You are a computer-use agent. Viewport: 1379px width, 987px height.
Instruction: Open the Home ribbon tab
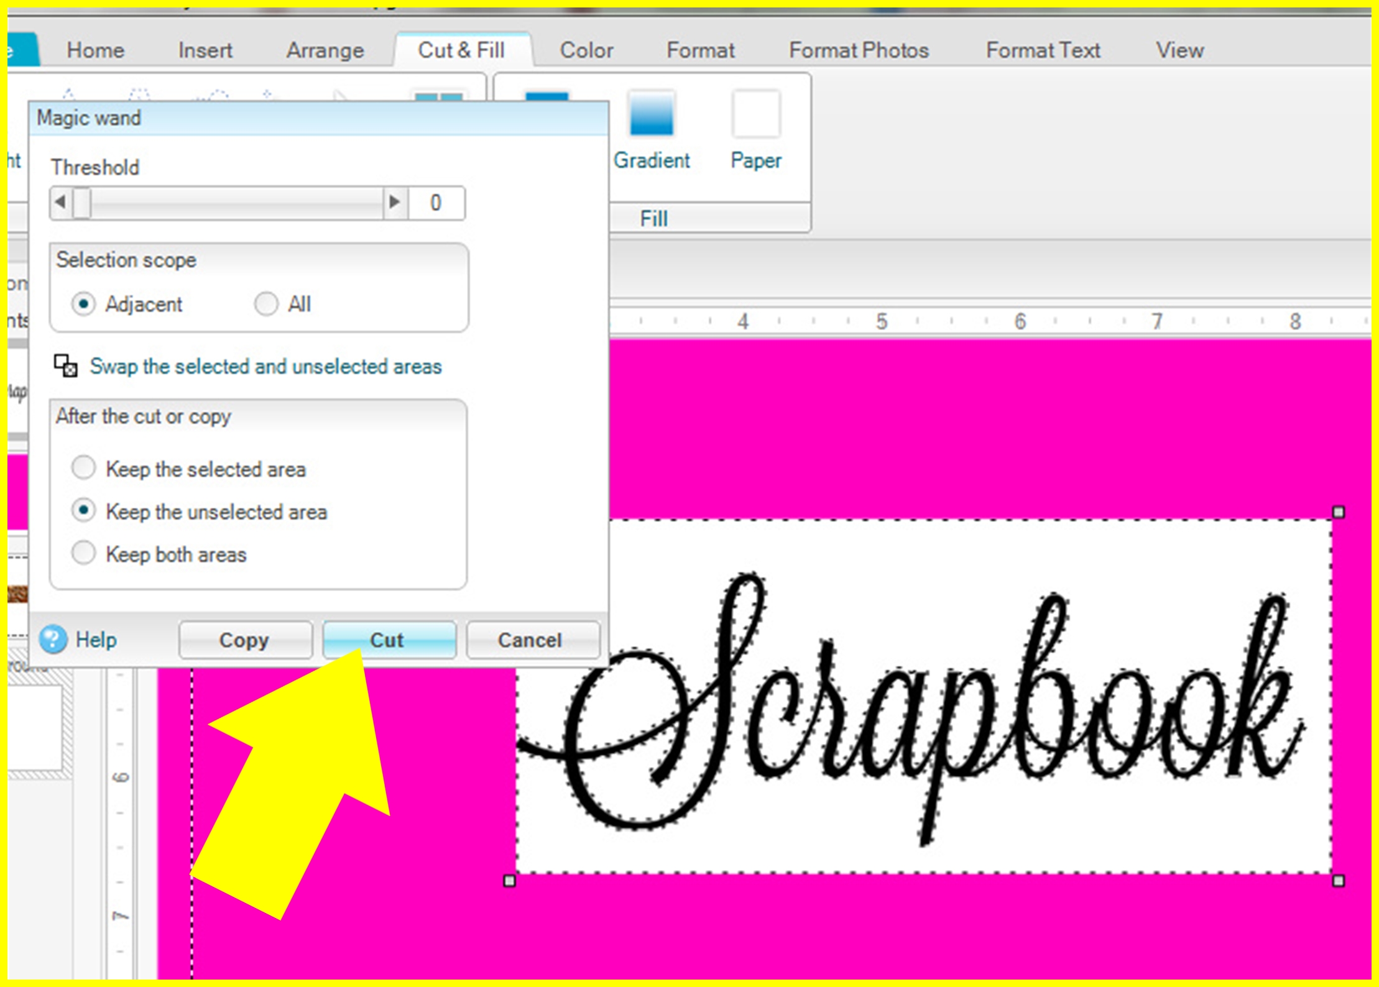(x=95, y=50)
